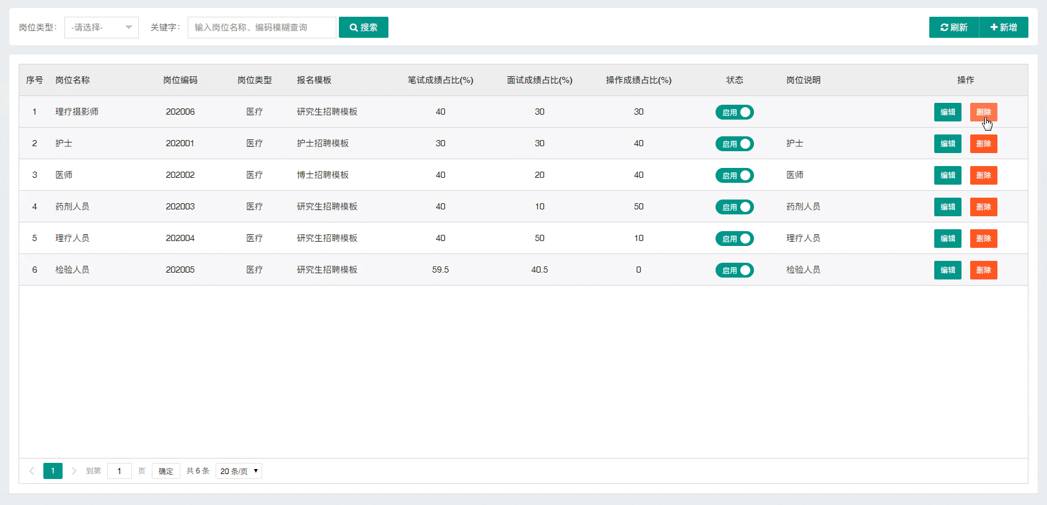
Task: Delete the 检验人员 position
Action: [x=983, y=270]
